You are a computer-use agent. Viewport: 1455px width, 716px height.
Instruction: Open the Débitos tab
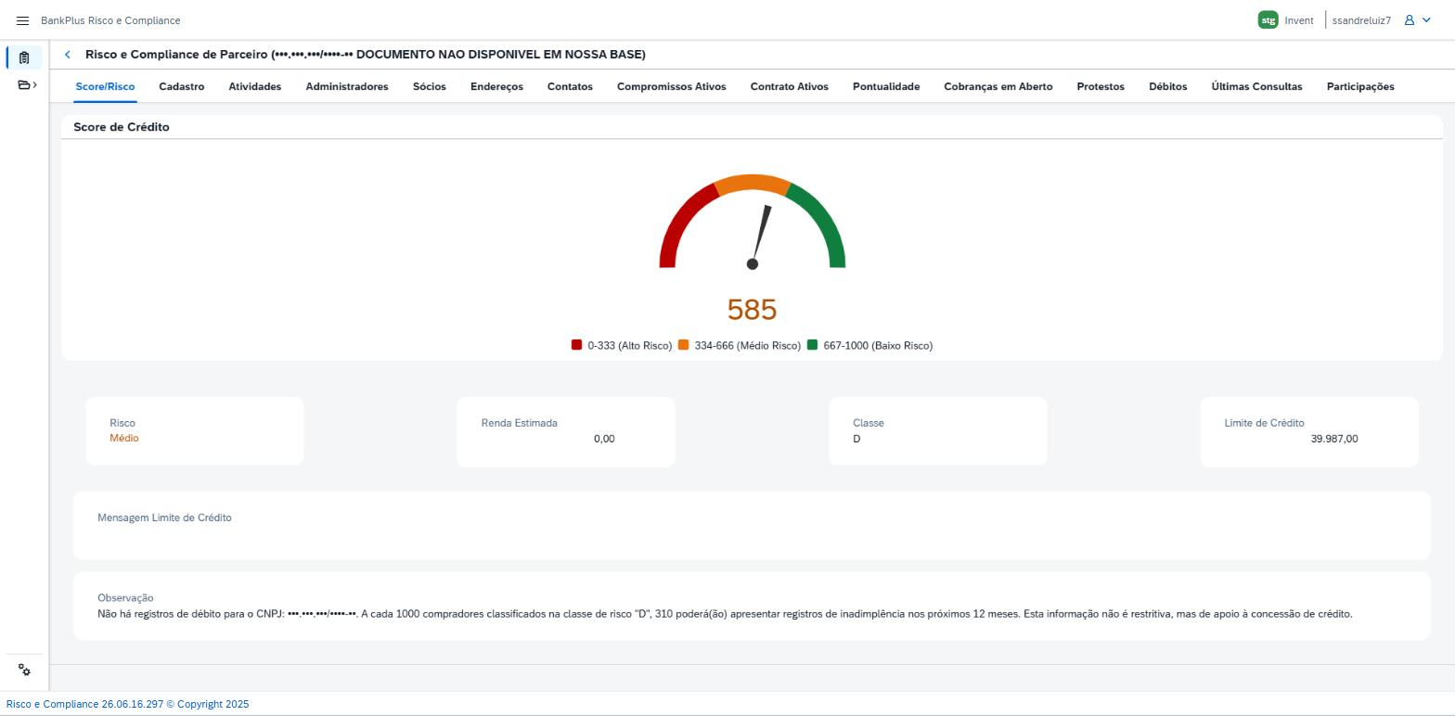click(x=1168, y=86)
